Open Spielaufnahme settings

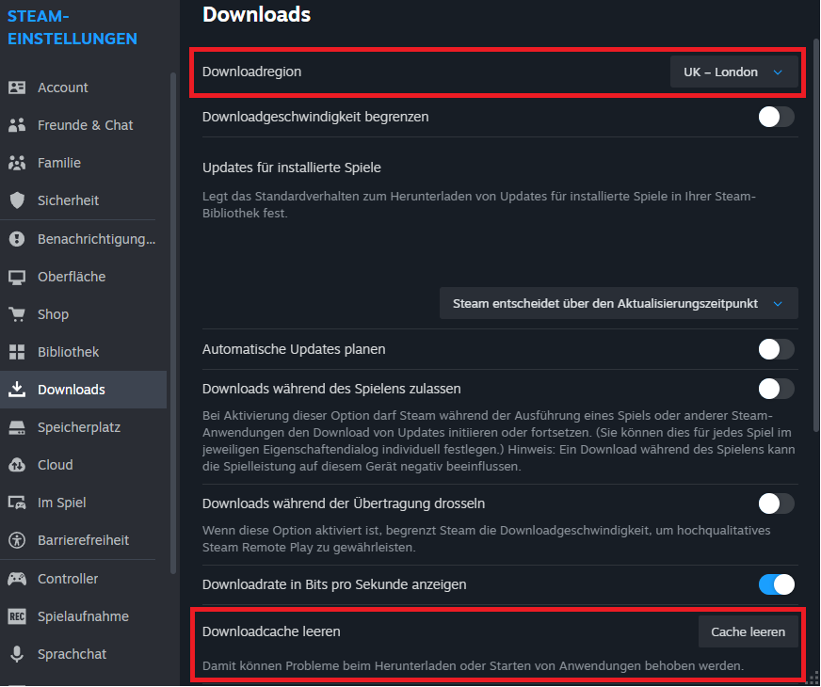coord(83,616)
